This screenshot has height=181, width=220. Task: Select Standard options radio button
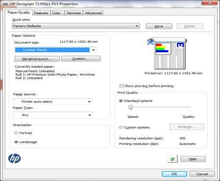pyautogui.click(x=121, y=101)
